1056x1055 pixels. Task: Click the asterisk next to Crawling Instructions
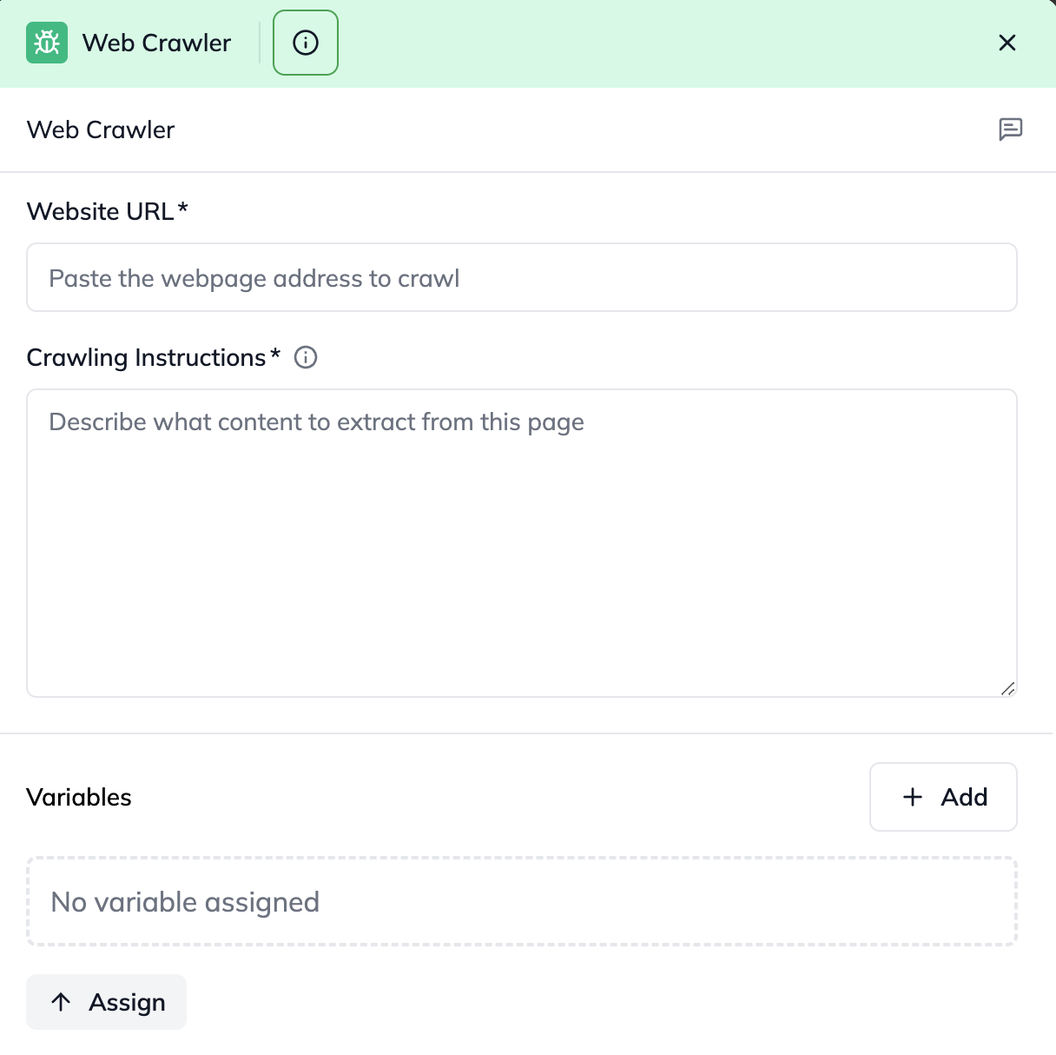click(275, 354)
